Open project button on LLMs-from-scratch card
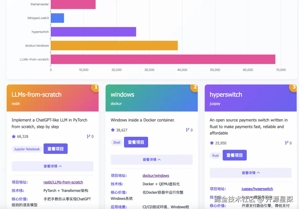The width and height of the screenshot is (299, 209). click(x=55, y=149)
